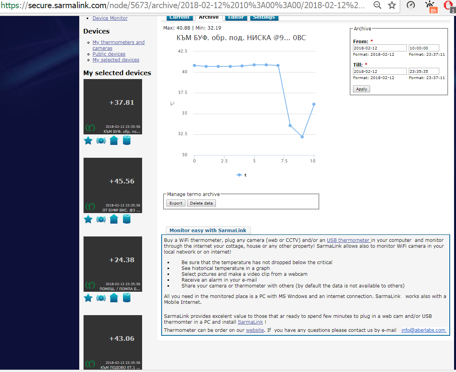Image resolution: width=456 pixels, height=372 pixels.
Task: Click the Export button
Action: point(176,203)
